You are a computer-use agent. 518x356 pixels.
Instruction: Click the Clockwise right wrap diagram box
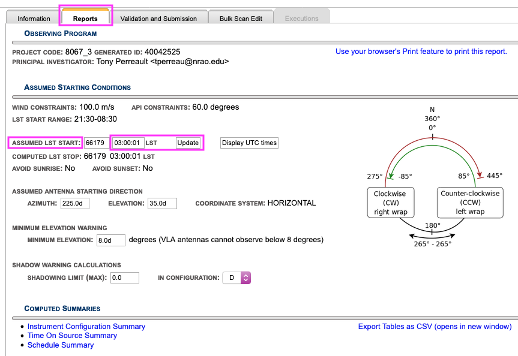390,203
